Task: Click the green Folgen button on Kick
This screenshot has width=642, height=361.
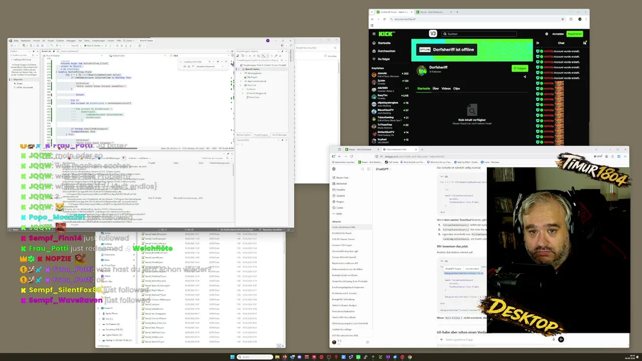Action: (x=520, y=68)
